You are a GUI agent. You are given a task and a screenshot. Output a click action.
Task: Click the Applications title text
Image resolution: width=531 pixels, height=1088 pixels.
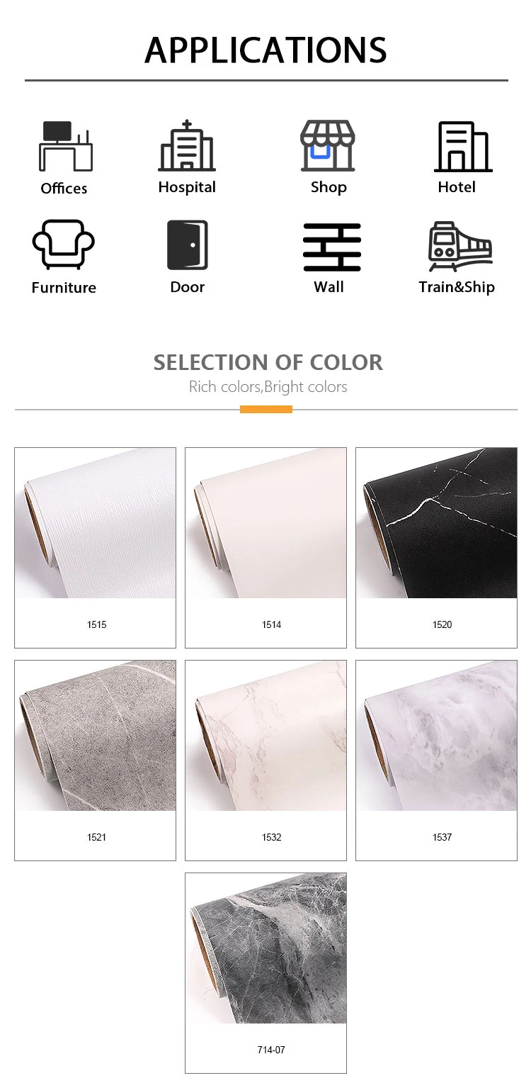tap(266, 50)
